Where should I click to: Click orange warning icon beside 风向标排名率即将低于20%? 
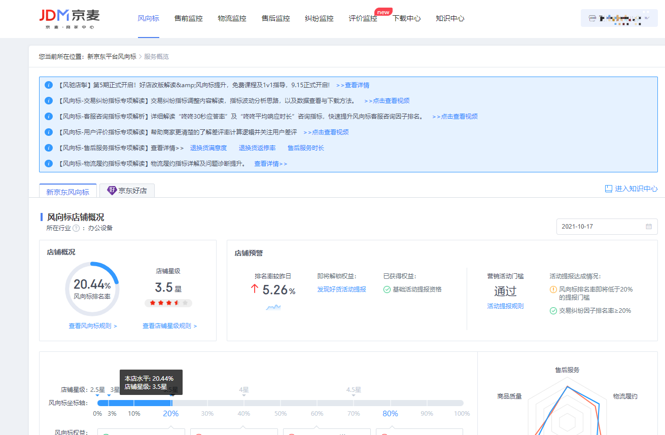[x=553, y=289]
